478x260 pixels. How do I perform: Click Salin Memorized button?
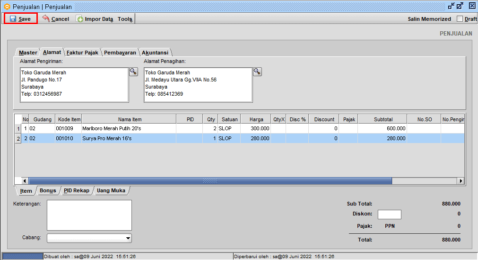pyautogui.click(x=429, y=19)
